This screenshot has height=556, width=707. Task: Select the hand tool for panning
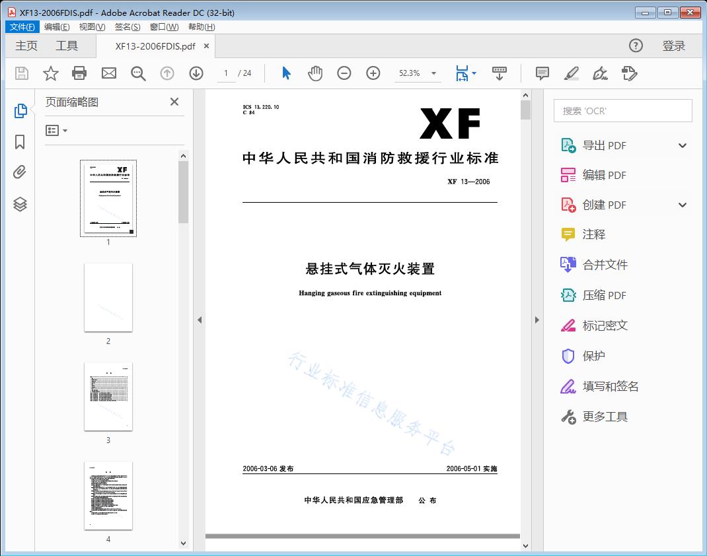pyautogui.click(x=315, y=73)
